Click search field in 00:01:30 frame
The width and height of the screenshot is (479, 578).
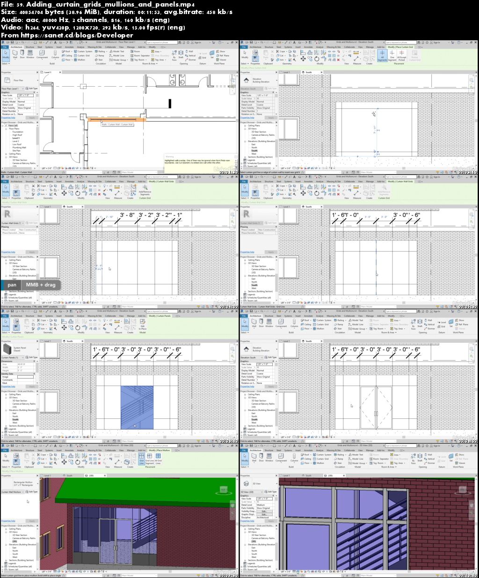[161, 43]
